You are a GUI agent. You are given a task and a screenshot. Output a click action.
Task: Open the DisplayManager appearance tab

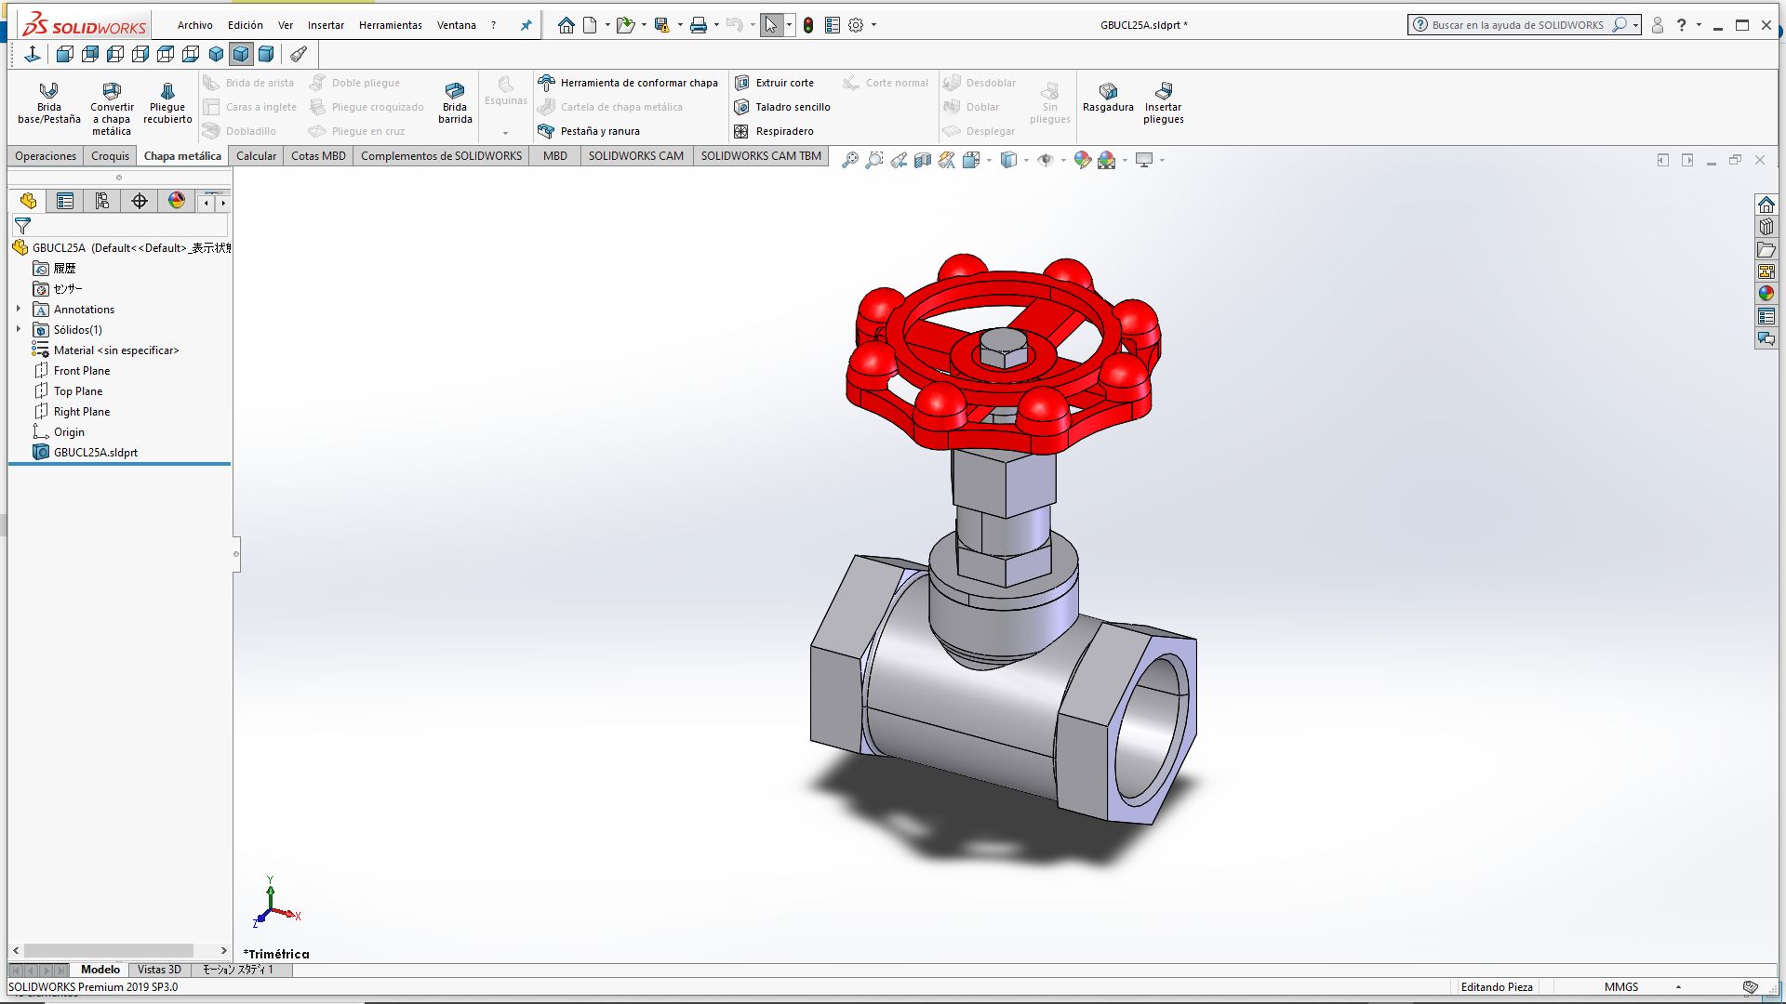coord(177,201)
